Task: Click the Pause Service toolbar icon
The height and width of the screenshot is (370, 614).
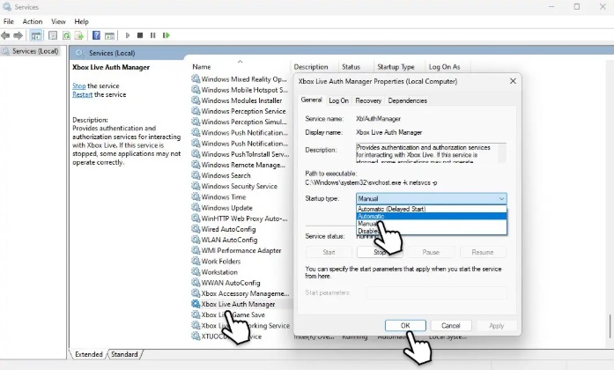Action: (152, 35)
